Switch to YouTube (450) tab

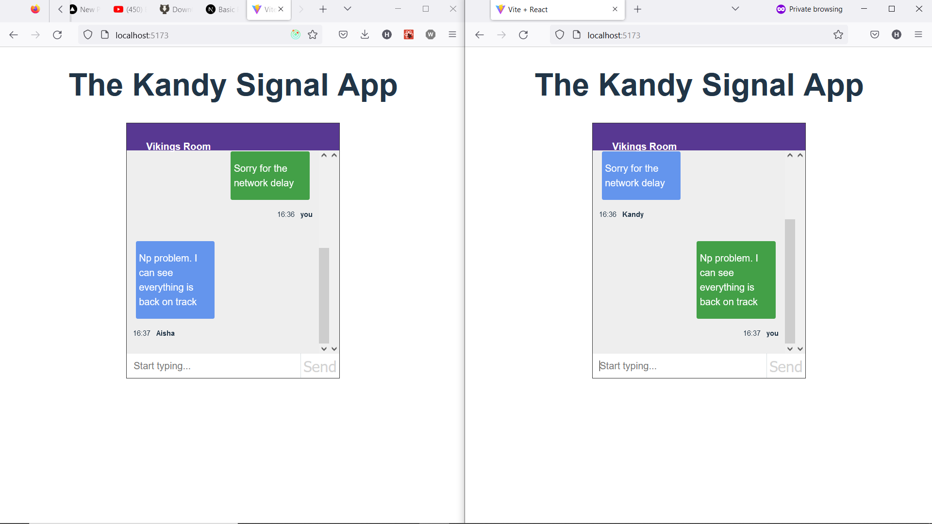tap(129, 9)
